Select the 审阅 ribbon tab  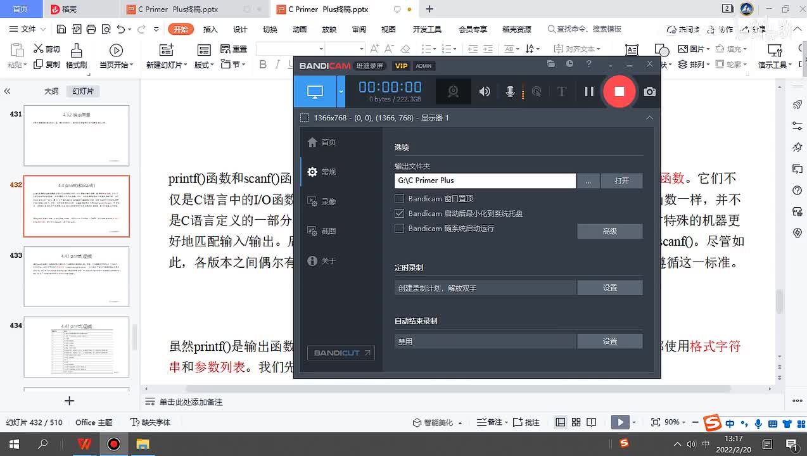359,29
